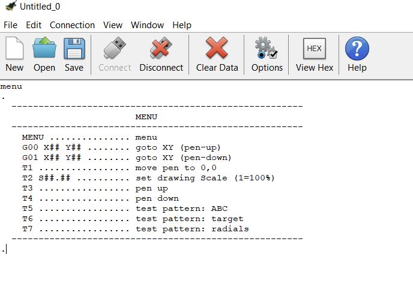The width and height of the screenshot is (413, 296).
Task: Open a file with the Open folder icon
Action: [44, 47]
